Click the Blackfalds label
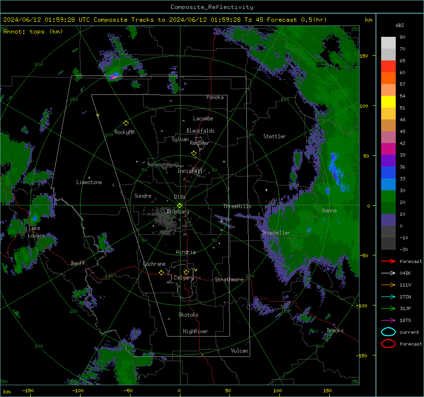This screenshot has width=424, height=397. (200, 131)
